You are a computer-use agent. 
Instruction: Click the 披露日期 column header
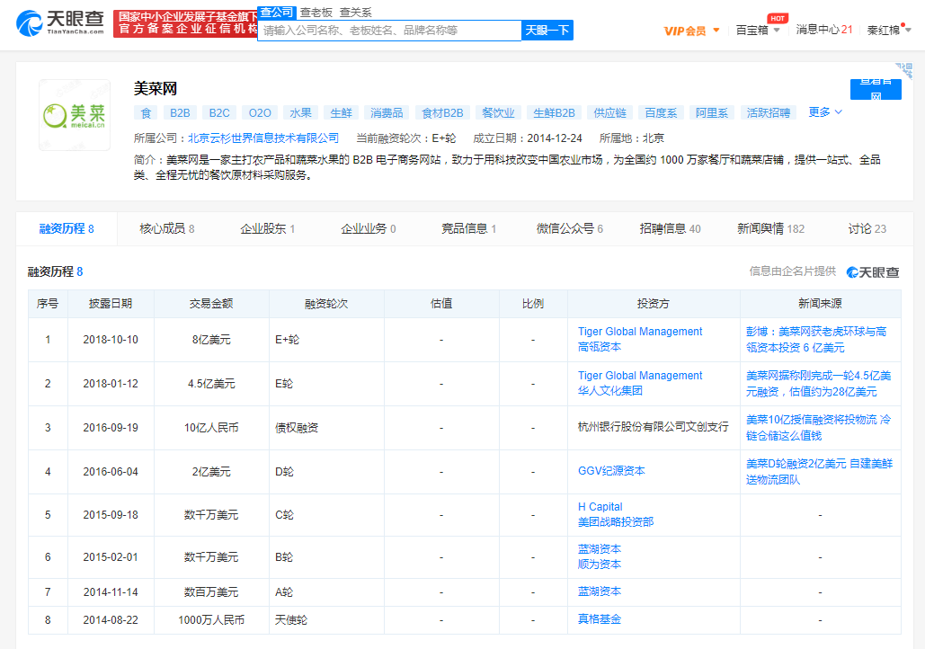coord(111,304)
